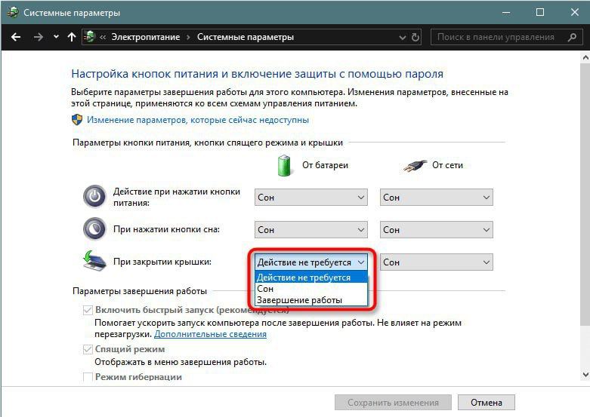Click the vertical scrollbar down arrow
590x417 pixels.
coord(583,374)
